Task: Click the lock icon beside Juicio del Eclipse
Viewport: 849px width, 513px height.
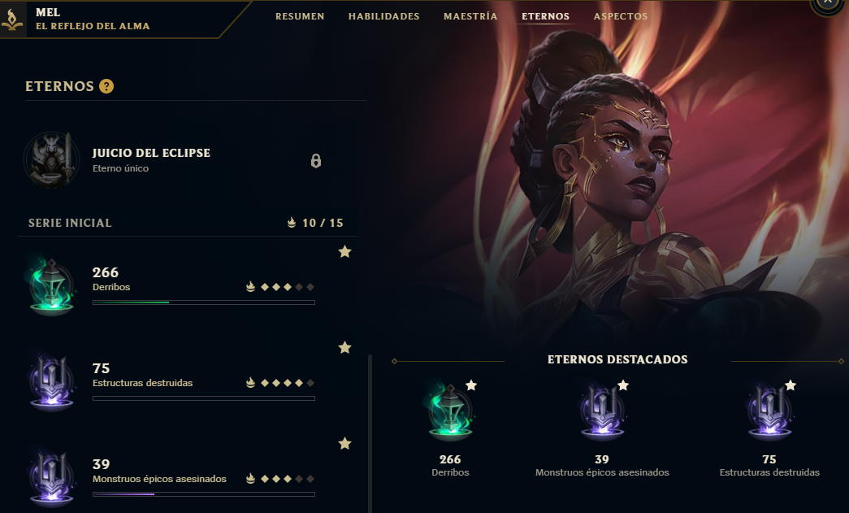Action: (x=316, y=161)
